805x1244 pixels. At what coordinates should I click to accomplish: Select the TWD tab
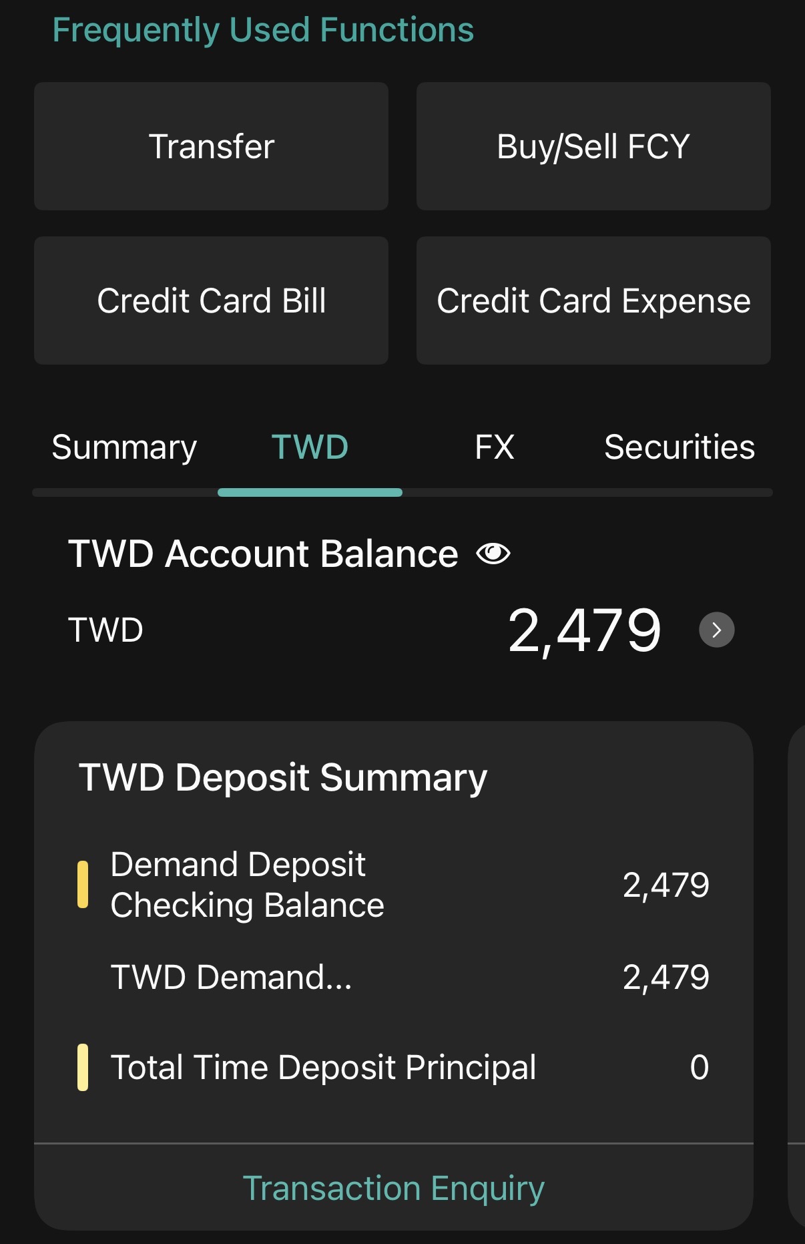click(x=310, y=447)
